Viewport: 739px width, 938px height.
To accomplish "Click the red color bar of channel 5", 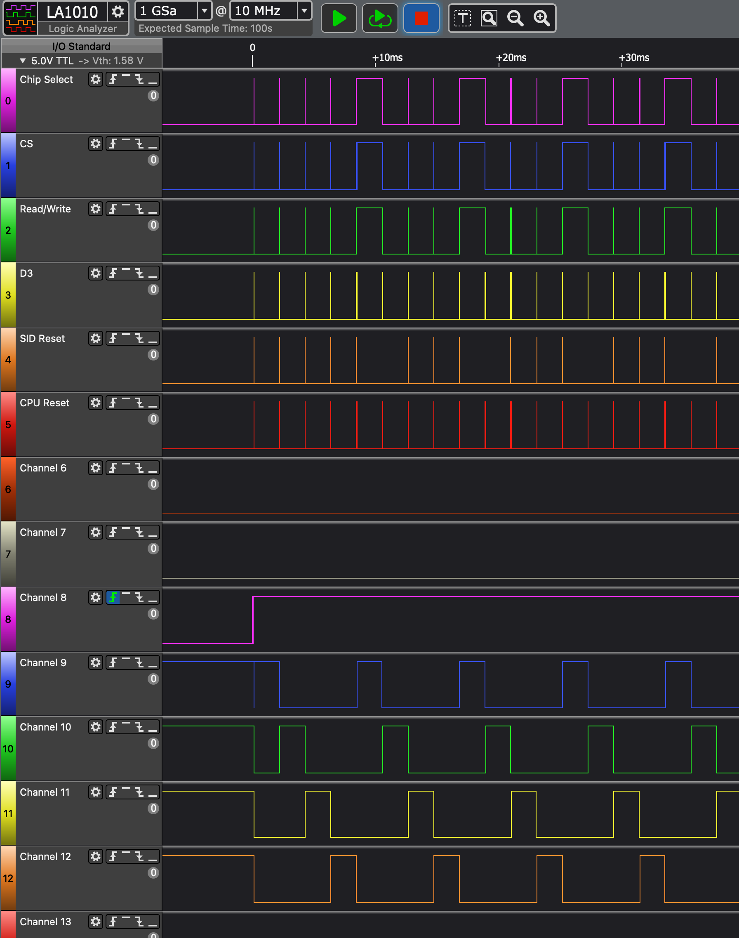I will point(8,424).
